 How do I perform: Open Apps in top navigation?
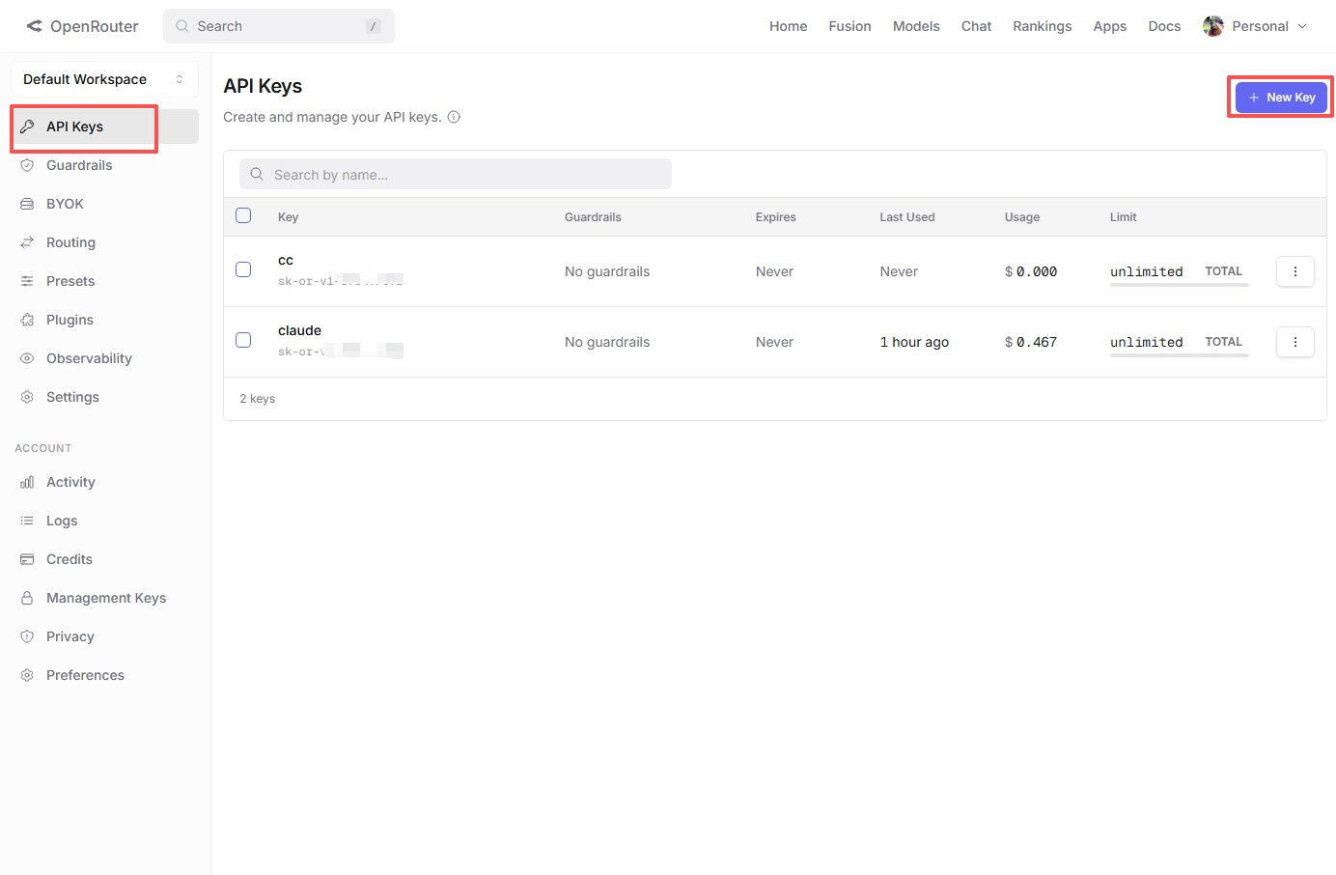1109,26
